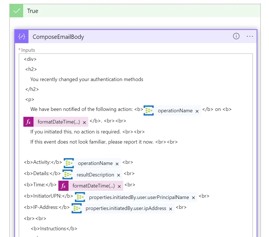Open the info icon on ComposeEmailBody
Screen dimensions: 269x237
[236, 36]
